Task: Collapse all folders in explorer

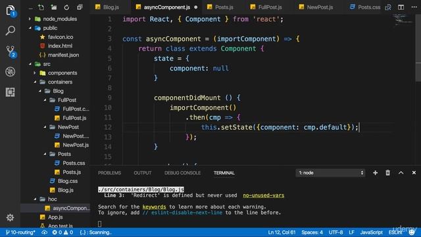Action: coord(80,7)
